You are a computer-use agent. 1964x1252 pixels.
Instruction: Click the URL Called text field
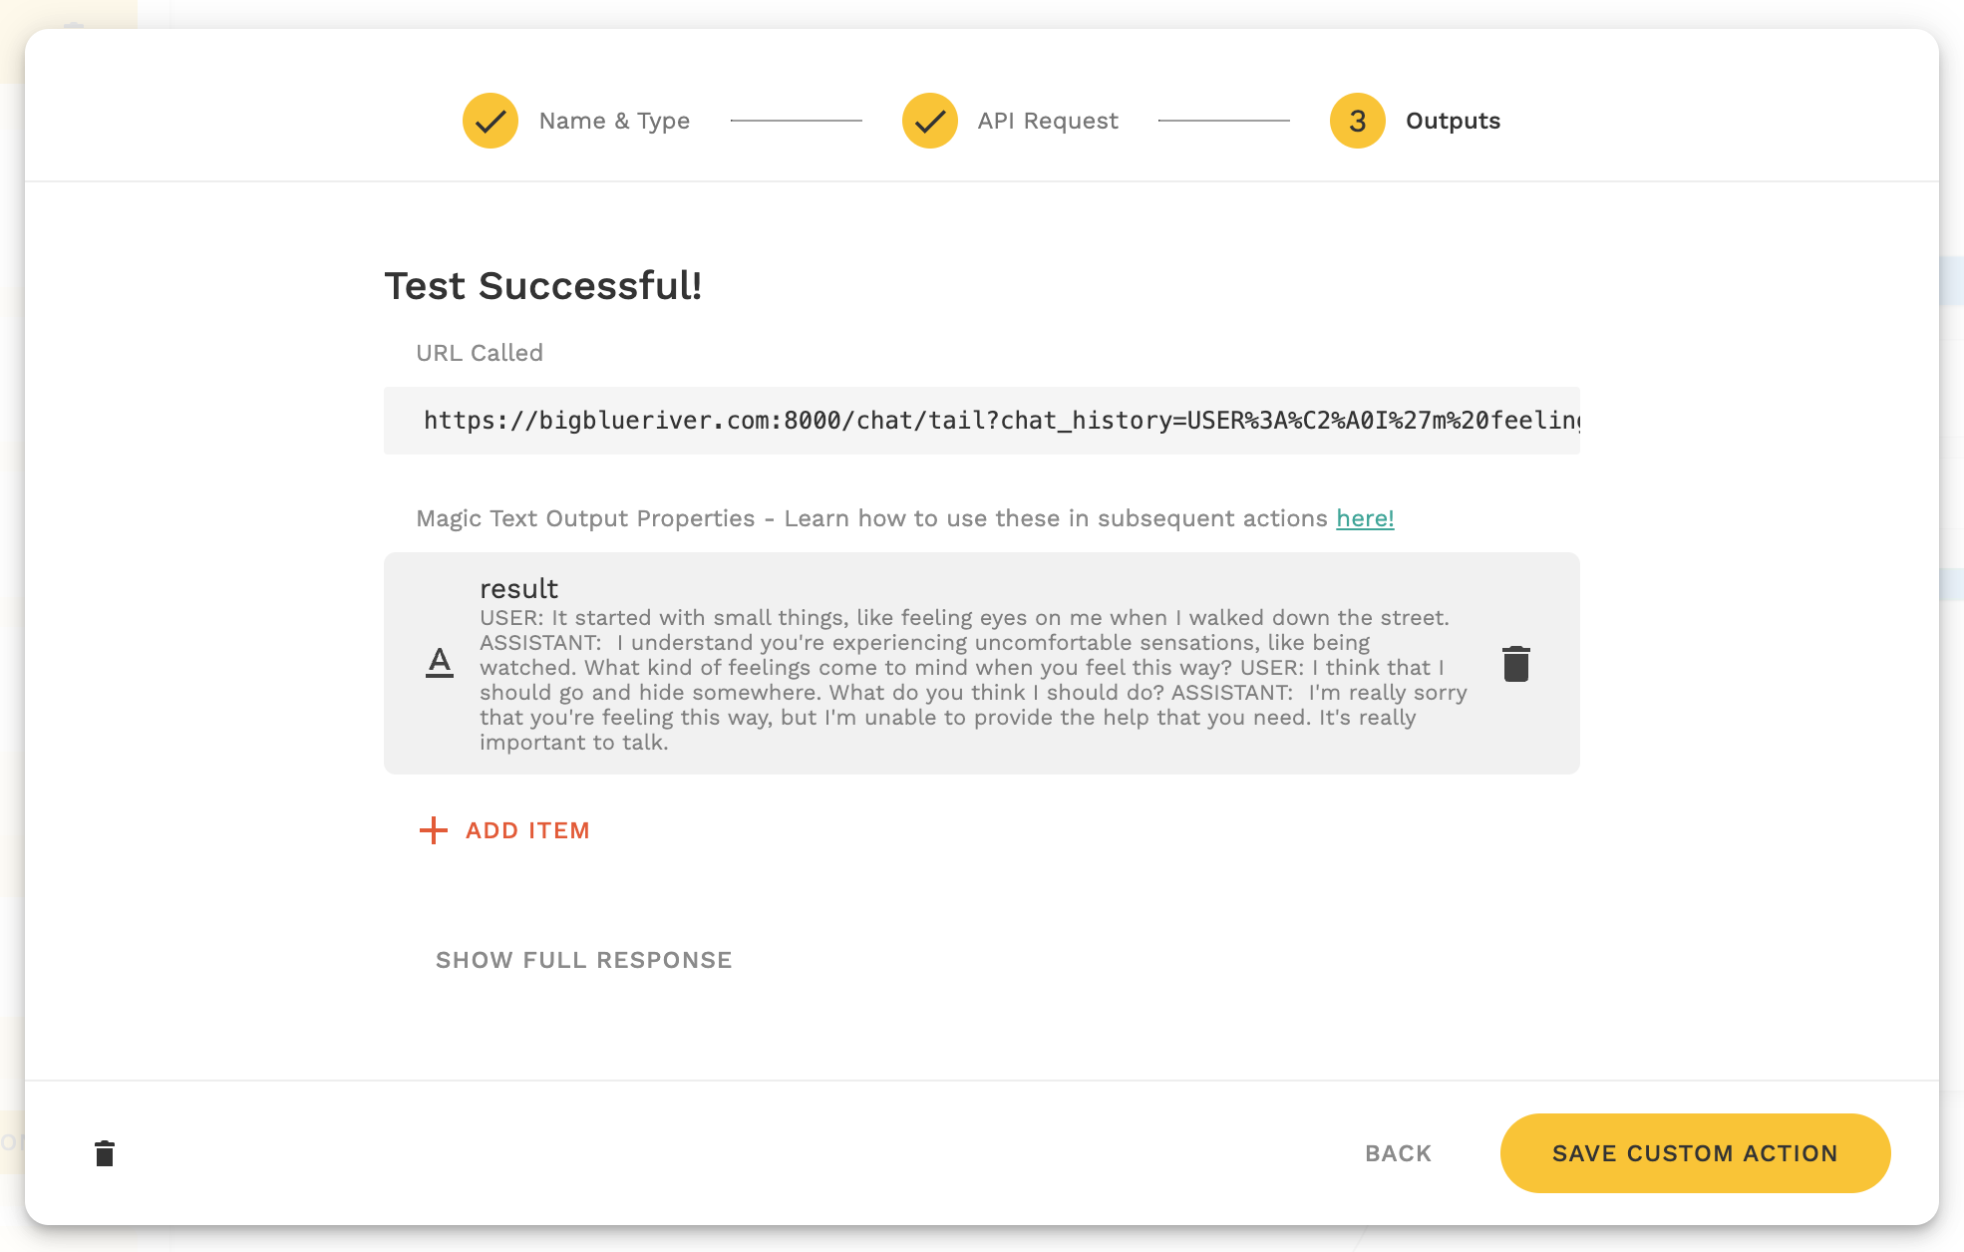coord(982,421)
